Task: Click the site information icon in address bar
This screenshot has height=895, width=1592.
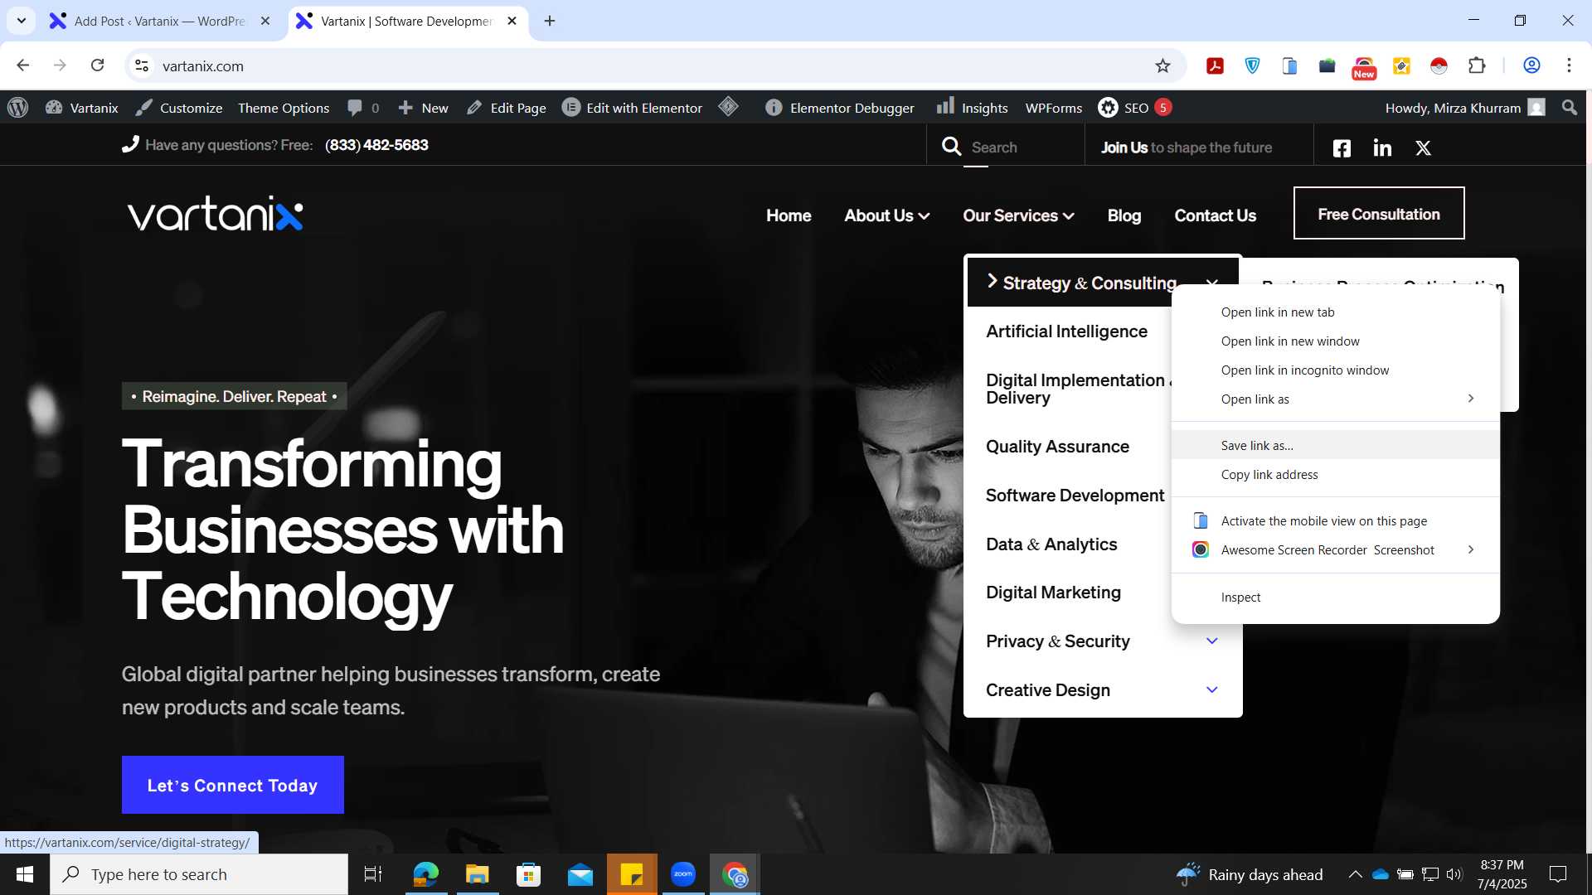Action: (x=142, y=65)
